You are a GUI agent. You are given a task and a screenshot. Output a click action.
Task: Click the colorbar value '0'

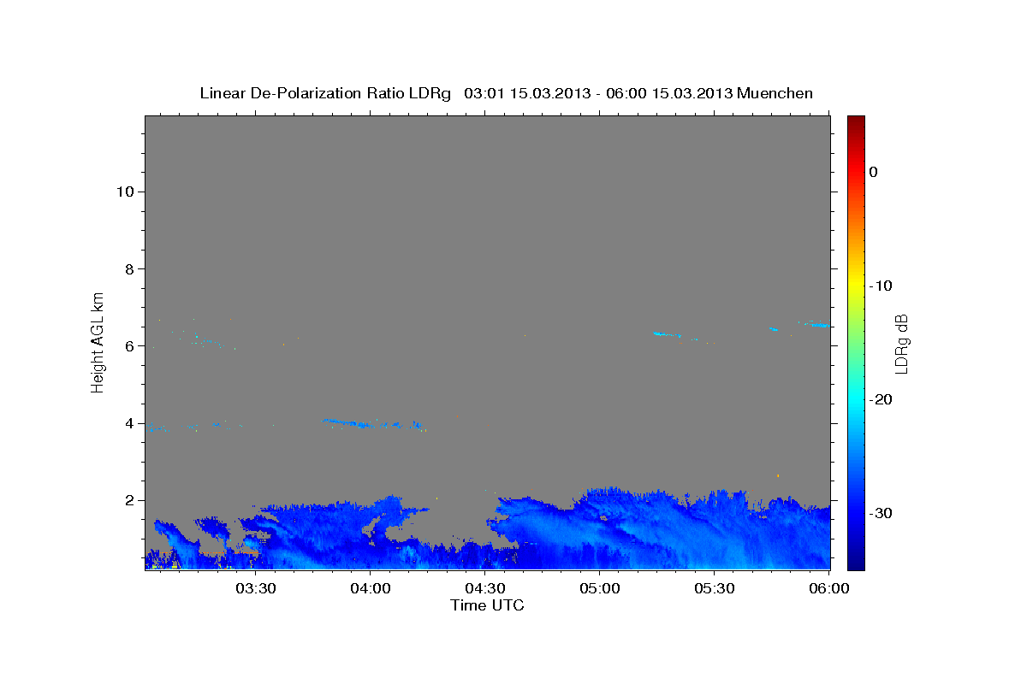pos(873,172)
